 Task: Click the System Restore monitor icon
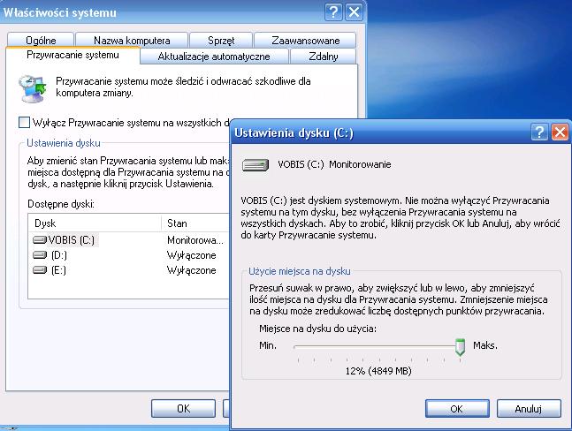point(33,88)
